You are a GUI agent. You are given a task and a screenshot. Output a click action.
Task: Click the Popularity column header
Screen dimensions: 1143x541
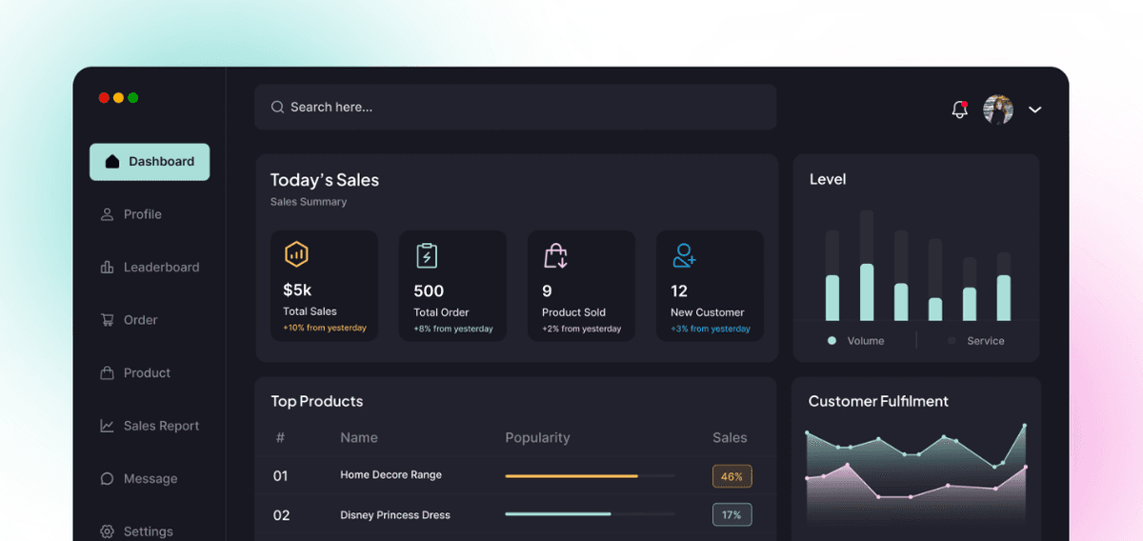[x=537, y=438]
